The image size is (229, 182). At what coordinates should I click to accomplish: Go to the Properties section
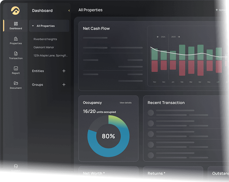tap(16, 40)
